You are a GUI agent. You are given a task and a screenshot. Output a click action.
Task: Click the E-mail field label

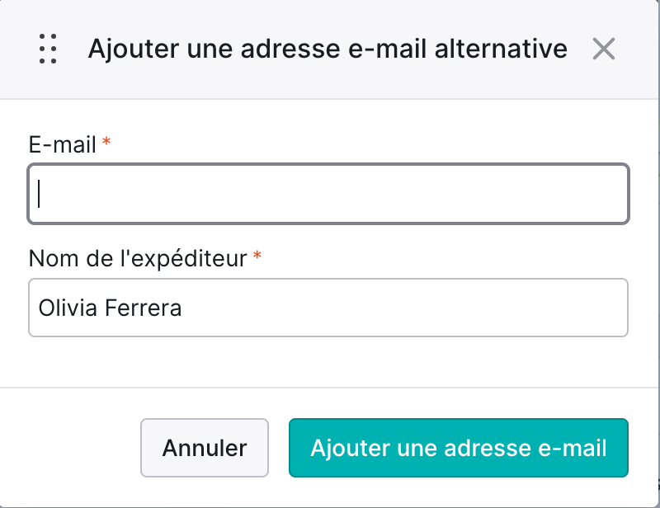click(63, 145)
